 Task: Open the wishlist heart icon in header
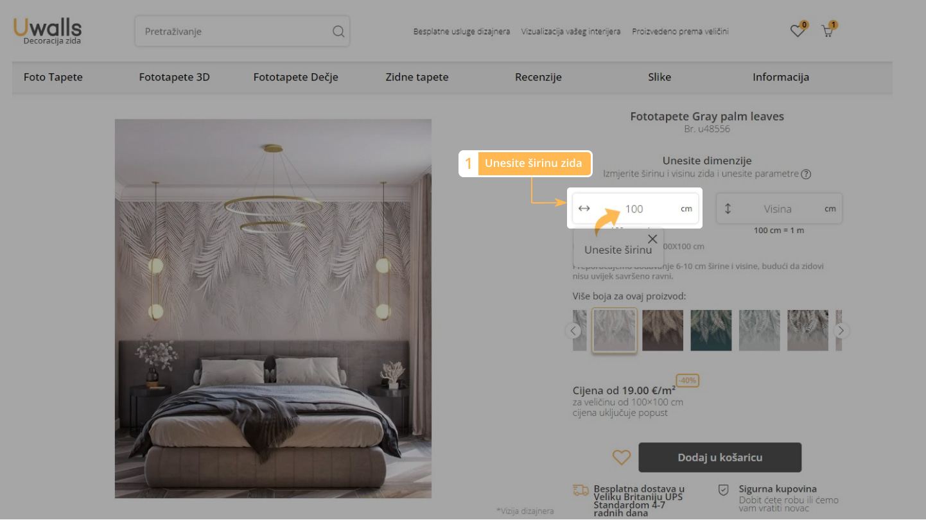[797, 31]
